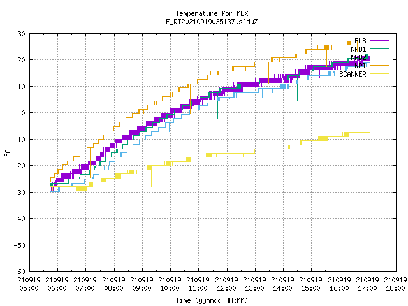Click the x-axis tick label 210919 13:00
This screenshot has width=408, height=306.
(x=254, y=284)
